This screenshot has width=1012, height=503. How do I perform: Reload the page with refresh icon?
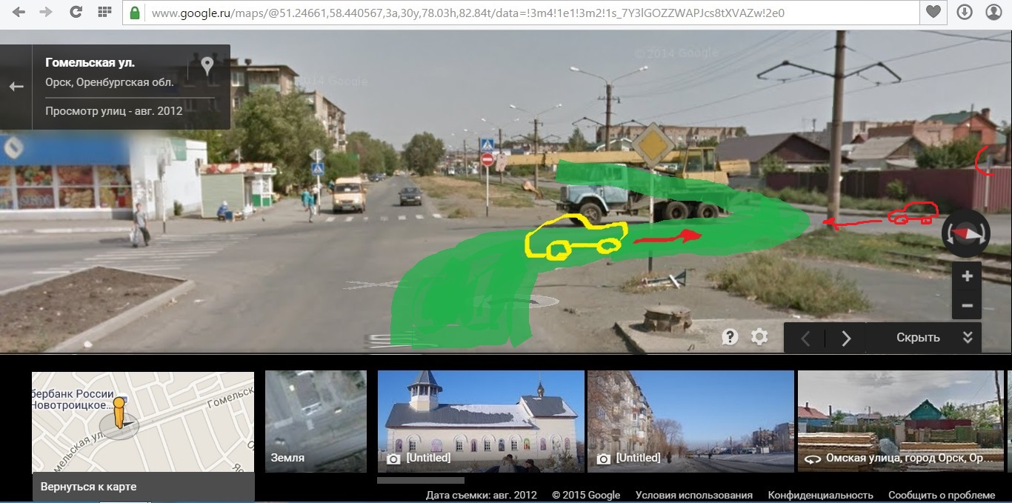tap(76, 13)
